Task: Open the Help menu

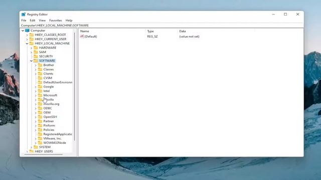Action: click(69, 20)
